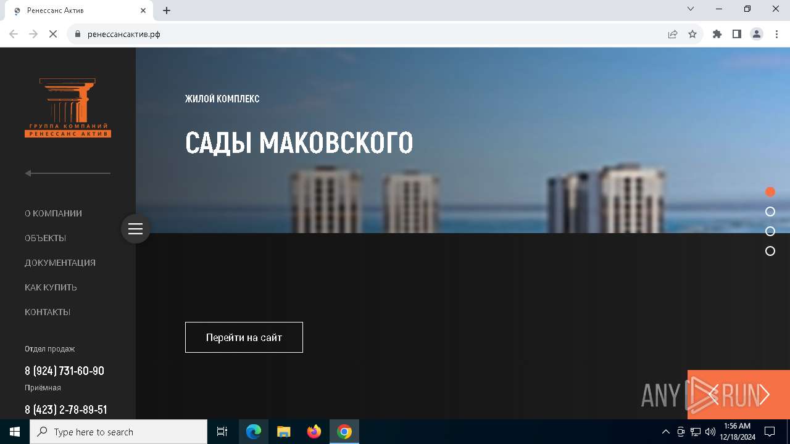Open the volume control tray icon

(710, 432)
